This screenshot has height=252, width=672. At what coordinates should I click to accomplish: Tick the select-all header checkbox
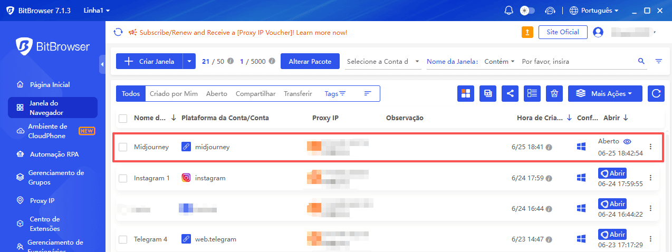click(123, 118)
